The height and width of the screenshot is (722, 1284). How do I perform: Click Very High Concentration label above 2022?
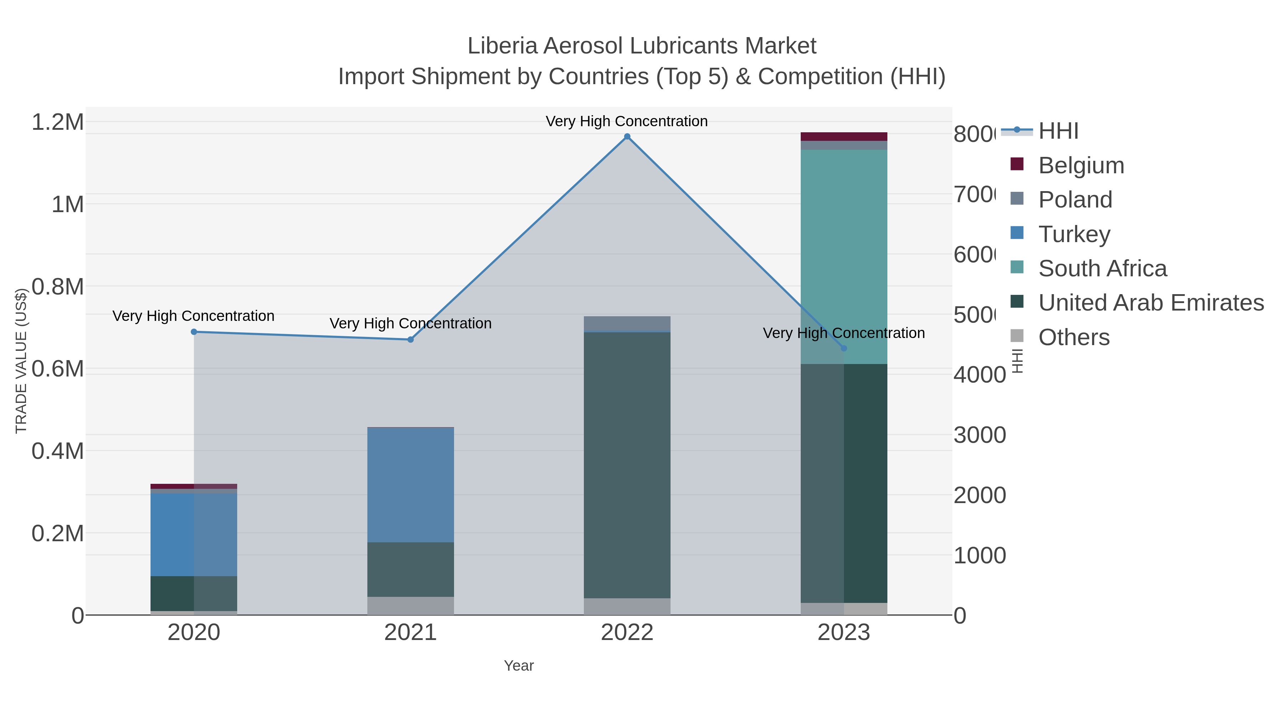tap(627, 121)
